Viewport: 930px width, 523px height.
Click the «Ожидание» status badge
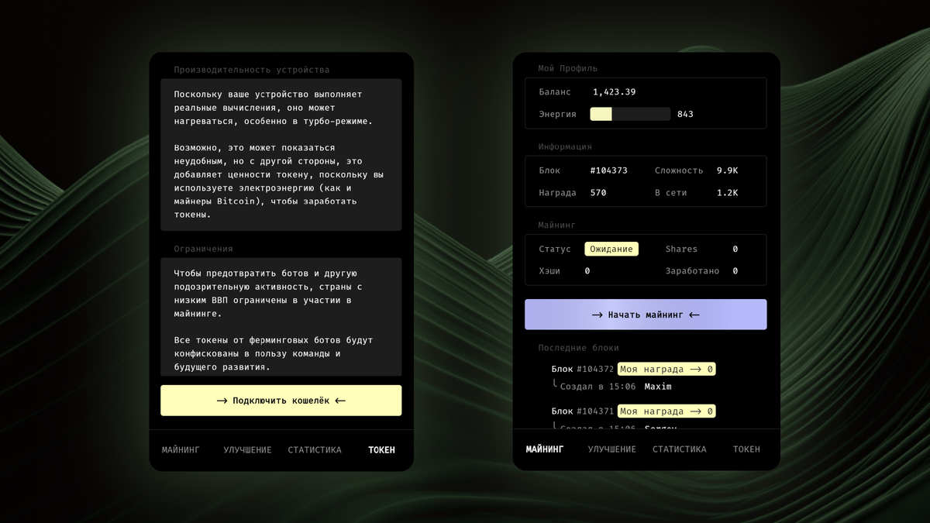(x=611, y=249)
